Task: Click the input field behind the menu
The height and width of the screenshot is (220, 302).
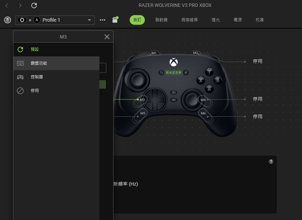Action: (103, 68)
